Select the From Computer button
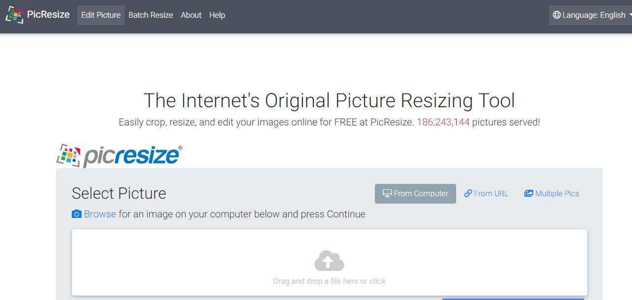Screen dimensions: 632x300 [415, 194]
